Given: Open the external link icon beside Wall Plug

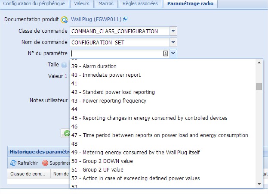Looking at the screenshot, I should pos(125,19).
